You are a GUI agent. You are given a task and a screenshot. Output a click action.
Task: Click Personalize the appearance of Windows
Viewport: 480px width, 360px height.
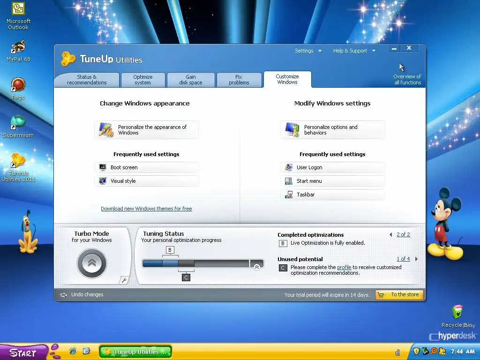147,130
